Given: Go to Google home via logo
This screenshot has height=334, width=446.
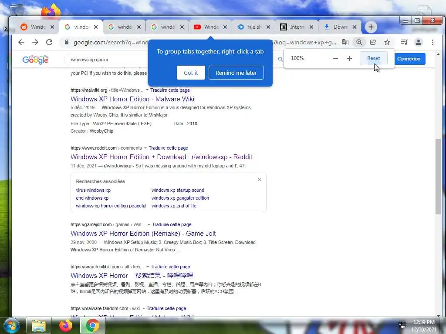Looking at the screenshot, I should 35,60.
